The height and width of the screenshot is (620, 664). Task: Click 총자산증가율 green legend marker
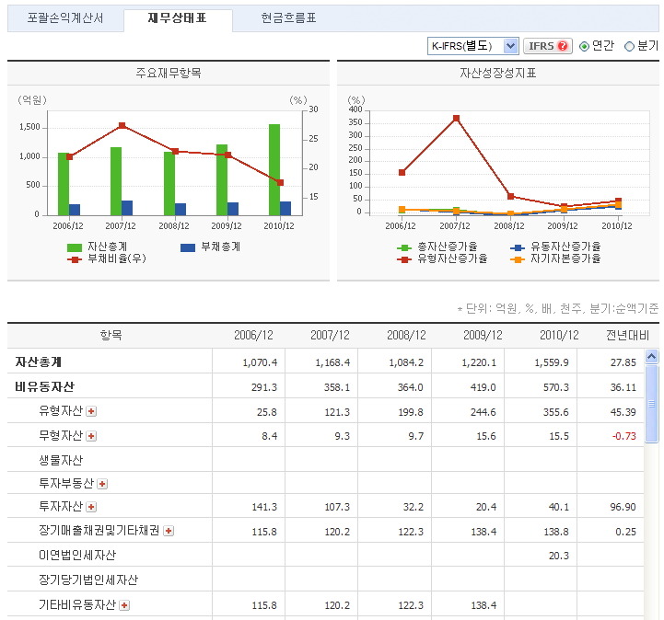[403, 247]
